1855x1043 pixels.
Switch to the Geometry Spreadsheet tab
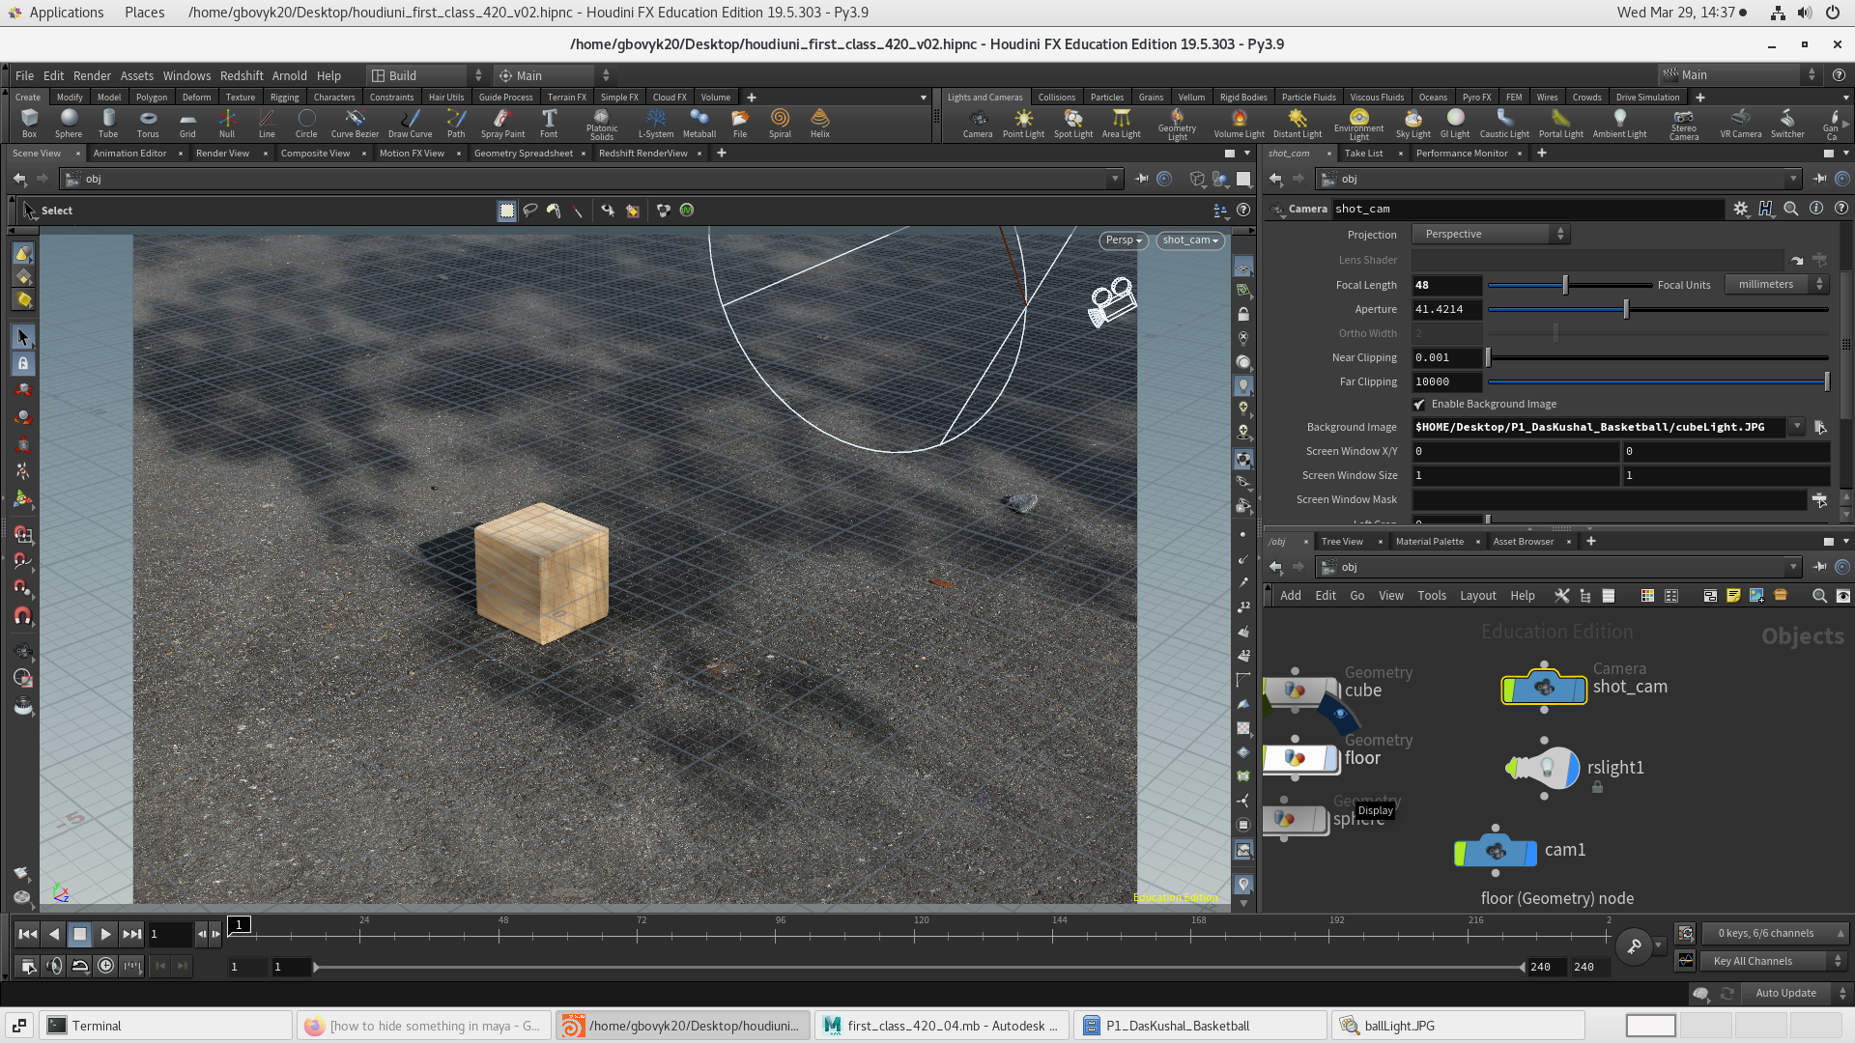(x=524, y=154)
